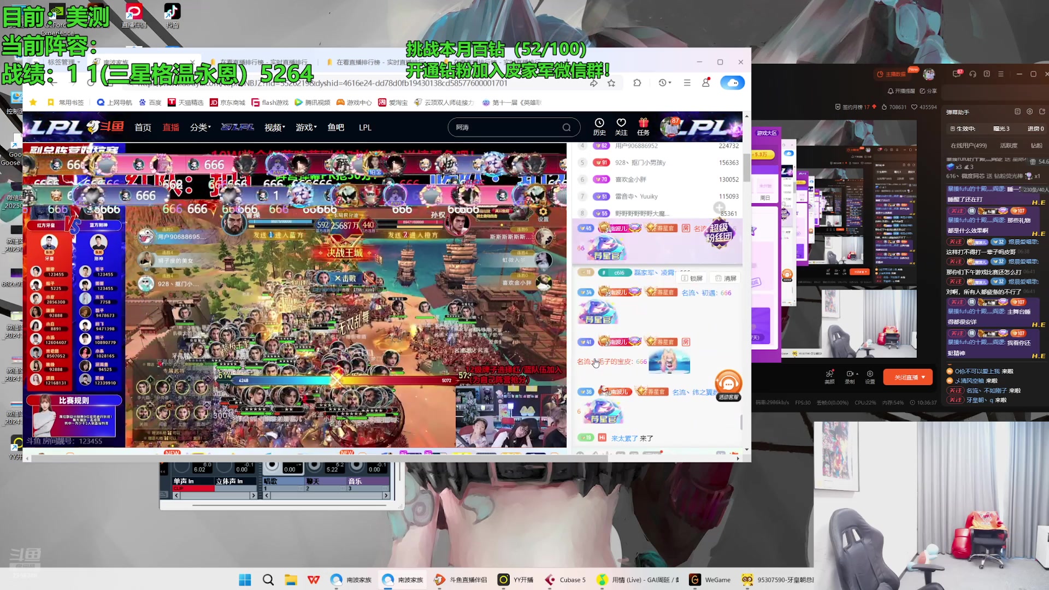Click the 录制 record icon in streaming companion
The width and height of the screenshot is (1049, 590).
pyautogui.click(x=850, y=377)
